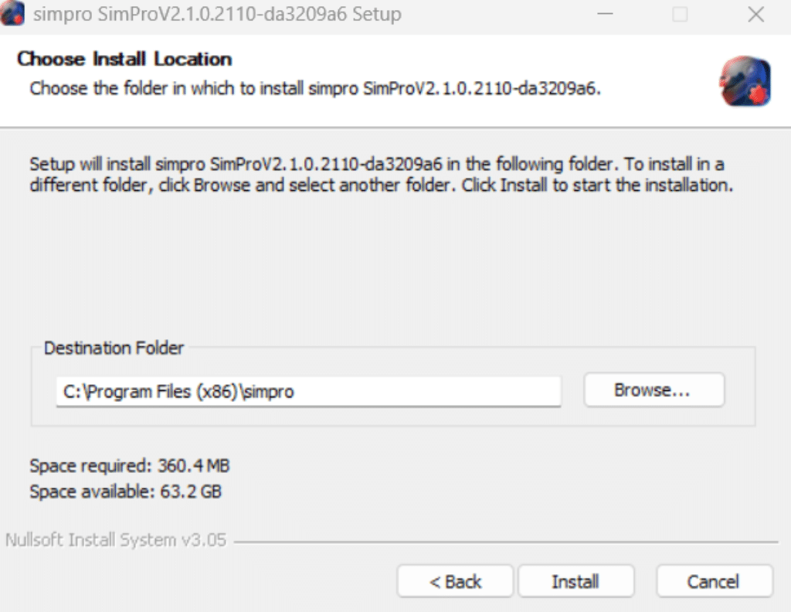Click the Destination Folder group label
This screenshot has width=791, height=612.
pyautogui.click(x=114, y=348)
